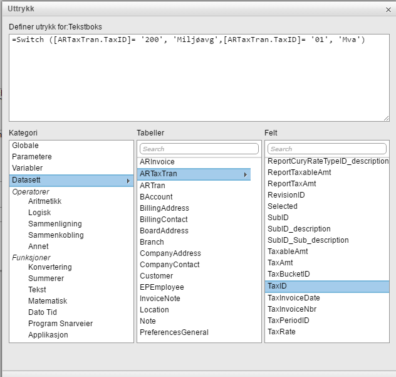Choose the Customer table
This screenshot has width=396, height=377.
(157, 276)
